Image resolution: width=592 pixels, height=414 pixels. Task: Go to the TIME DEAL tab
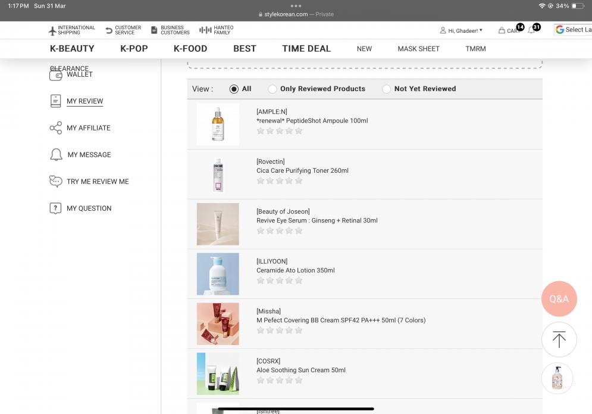[306, 49]
